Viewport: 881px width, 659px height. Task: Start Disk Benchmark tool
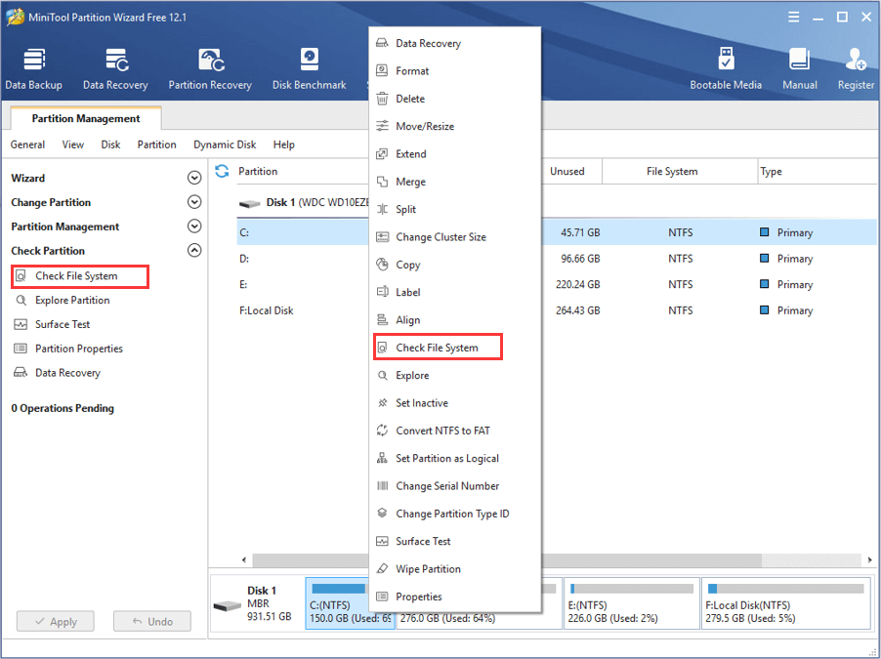point(309,69)
